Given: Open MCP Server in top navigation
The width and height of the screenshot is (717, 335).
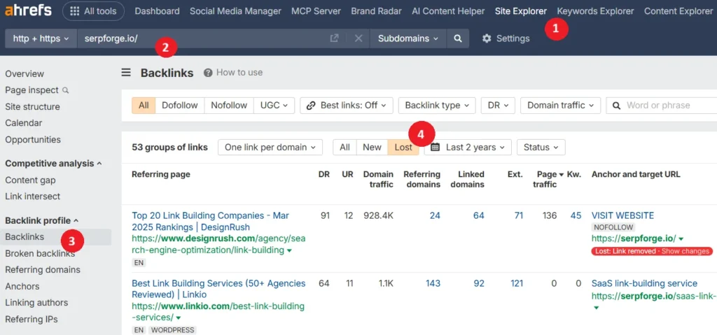Looking at the screenshot, I should pos(316,11).
